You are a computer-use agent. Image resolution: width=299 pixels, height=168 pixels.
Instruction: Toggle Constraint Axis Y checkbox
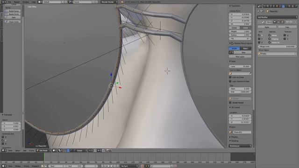pos(3,140)
